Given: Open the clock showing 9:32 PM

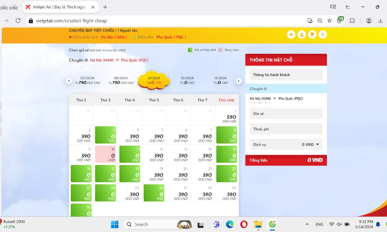Looking at the screenshot, I should point(364,224).
